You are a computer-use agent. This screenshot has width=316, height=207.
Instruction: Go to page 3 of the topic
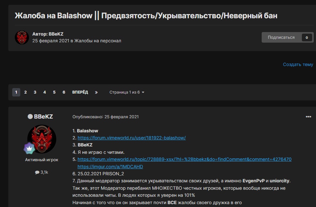click(x=35, y=92)
